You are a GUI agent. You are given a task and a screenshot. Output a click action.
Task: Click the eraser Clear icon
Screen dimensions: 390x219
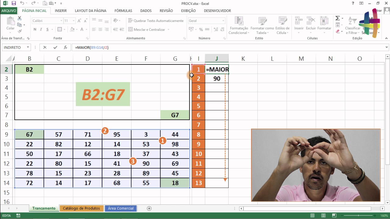[338, 31]
